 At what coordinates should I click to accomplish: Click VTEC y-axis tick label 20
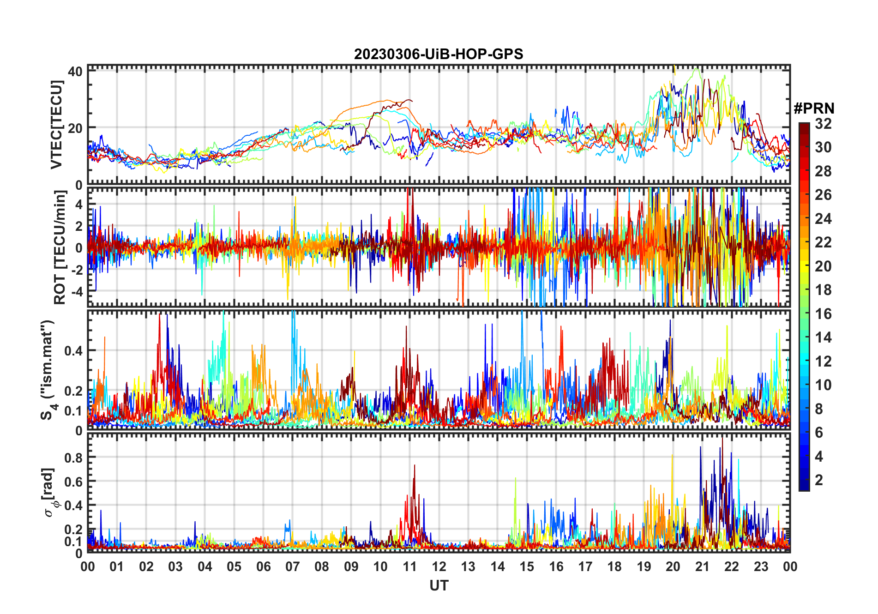pyautogui.click(x=75, y=128)
